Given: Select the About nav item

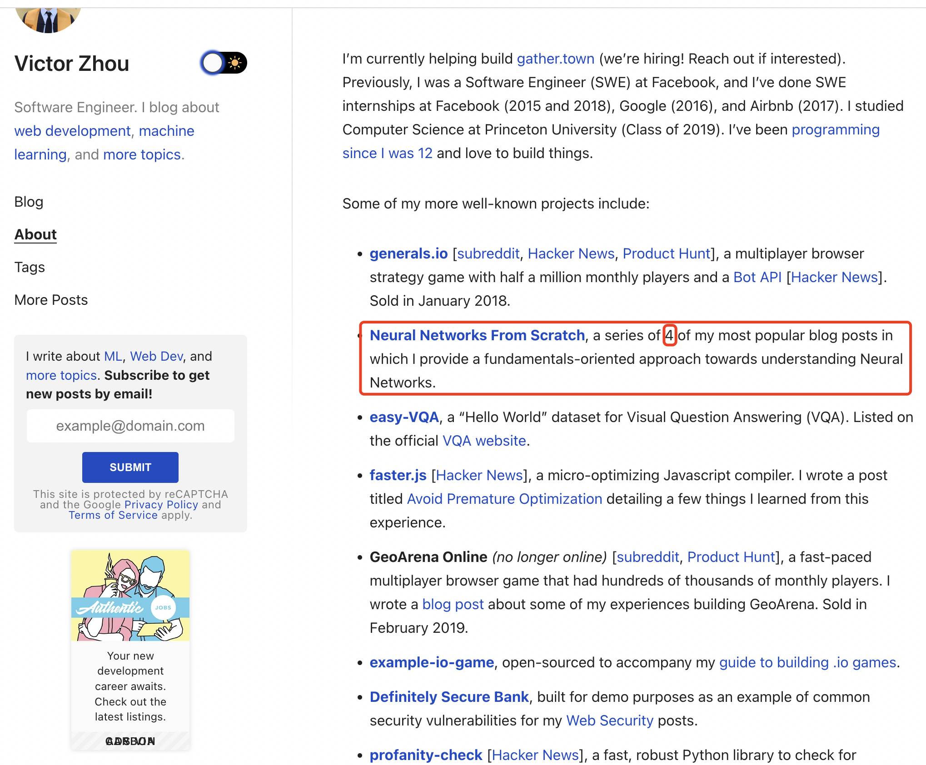Looking at the screenshot, I should 35,234.
